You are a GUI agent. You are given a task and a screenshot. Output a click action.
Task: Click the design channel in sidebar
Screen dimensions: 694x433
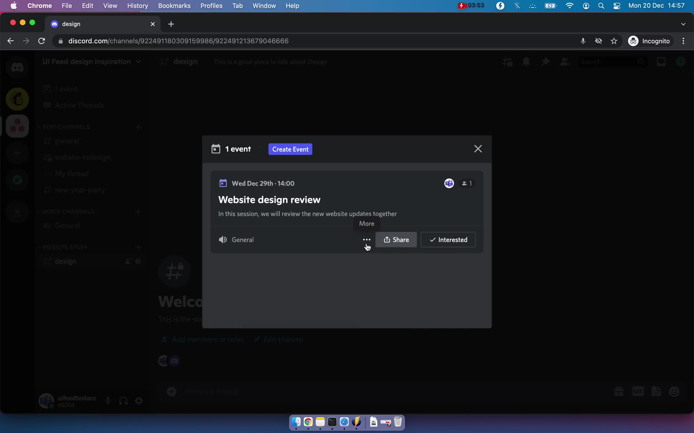coord(65,261)
